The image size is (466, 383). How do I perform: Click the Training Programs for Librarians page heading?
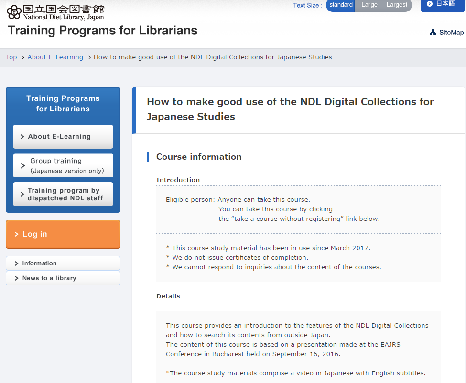103,31
